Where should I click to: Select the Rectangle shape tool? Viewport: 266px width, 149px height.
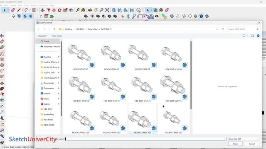click(x=34, y=10)
